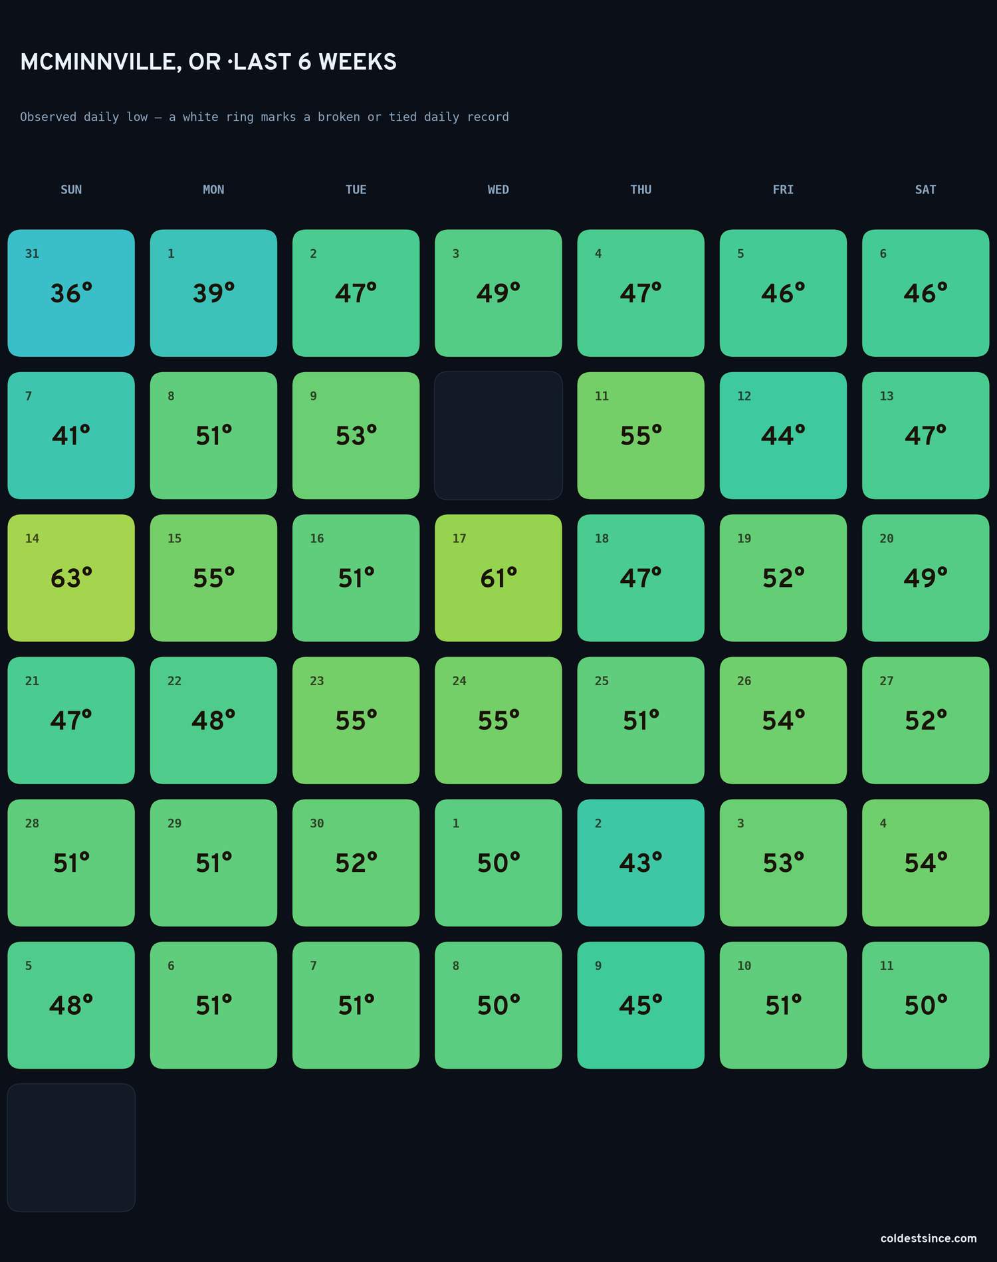Open the 63° tile on the 14th

pyautogui.click(x=71, y=578)
